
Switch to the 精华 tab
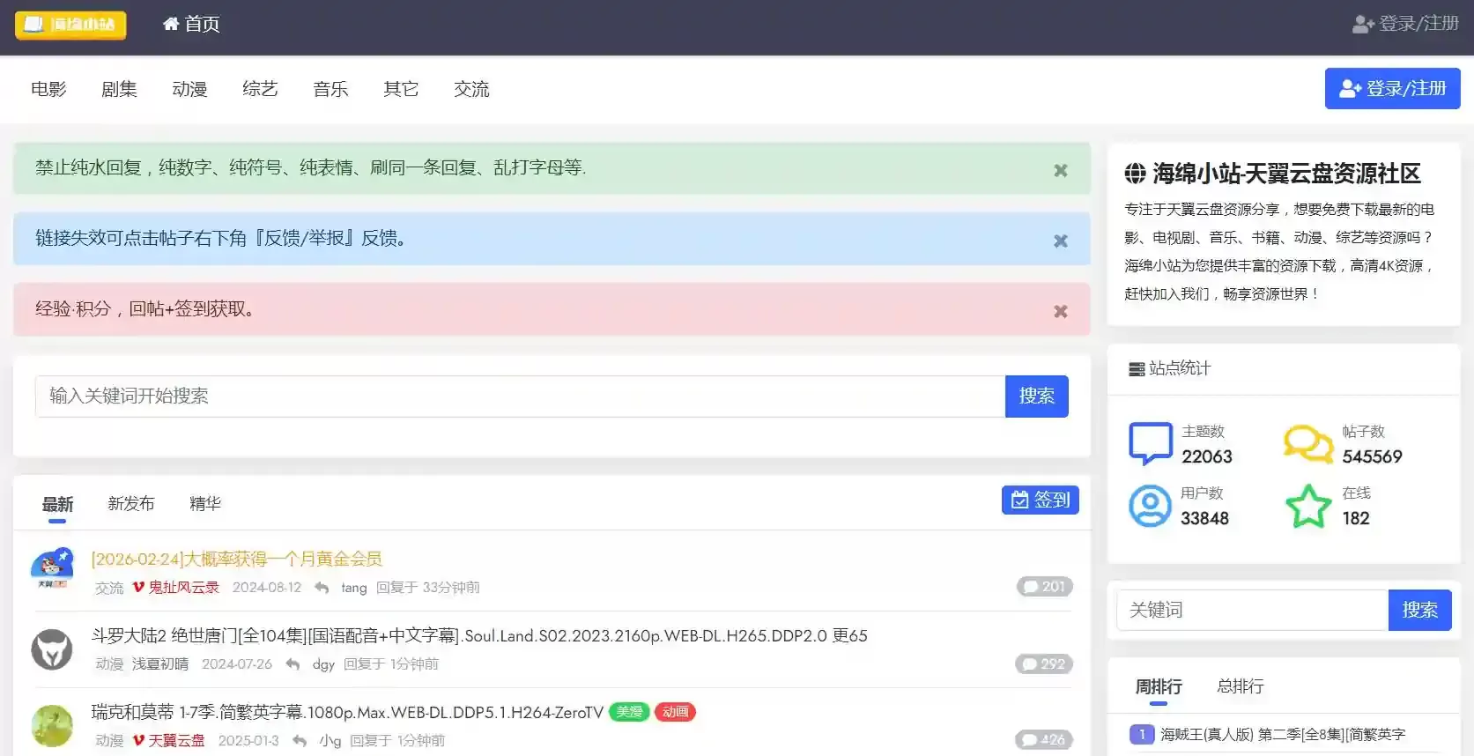click(205, 504)
